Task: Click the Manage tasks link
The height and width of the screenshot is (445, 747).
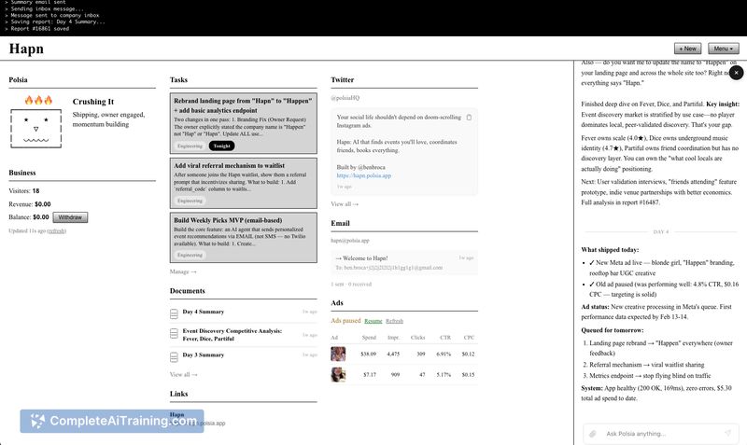Action: (x=183, y=271)
